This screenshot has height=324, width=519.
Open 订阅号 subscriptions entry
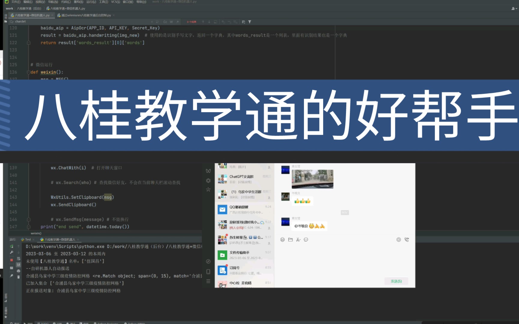point(244,270)
